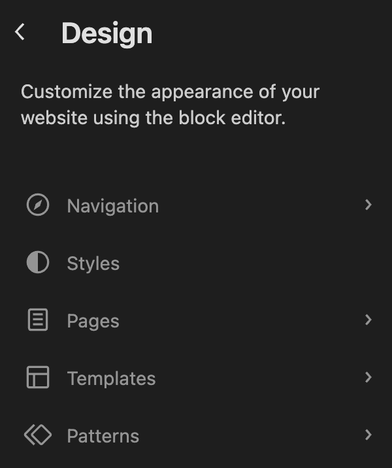Go back using the left arrow
The height and width of the screenshot is (468, 392).
click(20, 32)
